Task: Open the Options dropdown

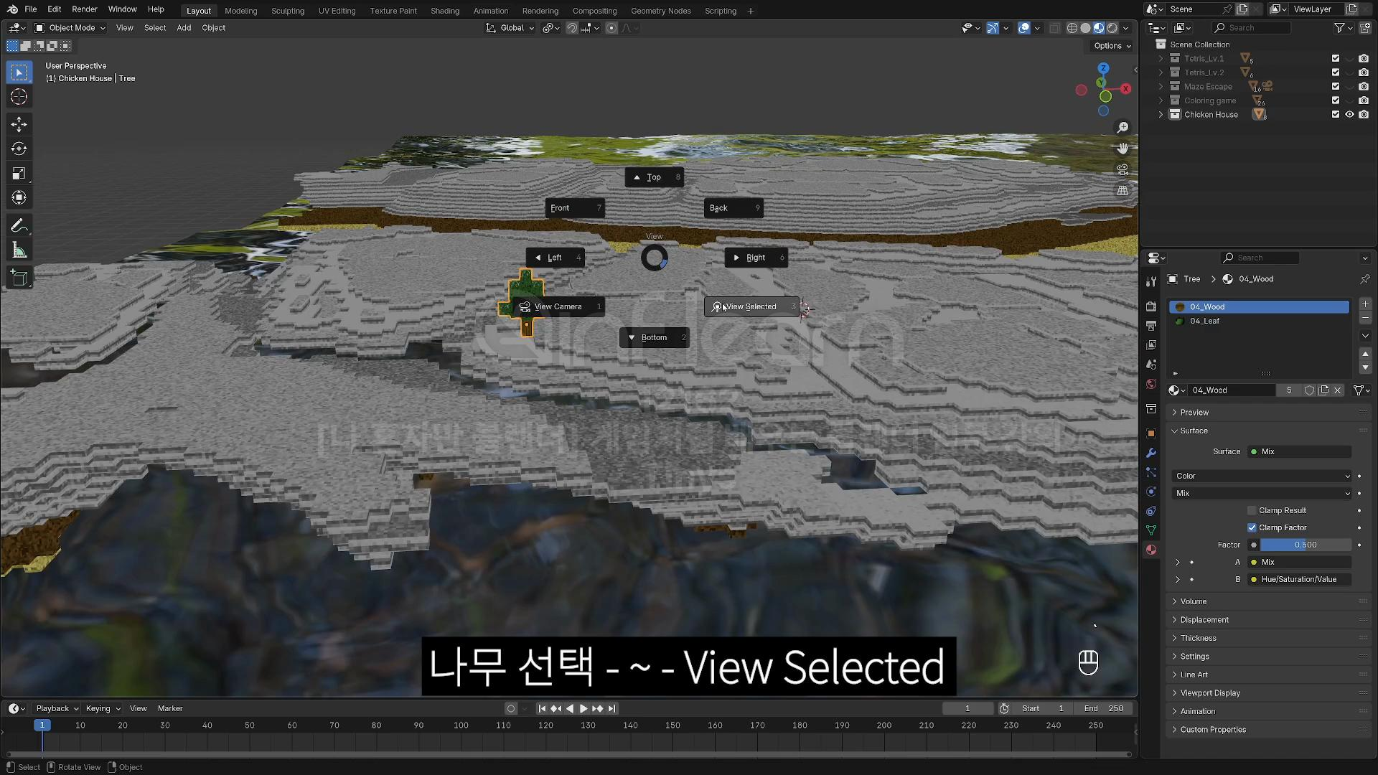Action: tap(1112, 46)
